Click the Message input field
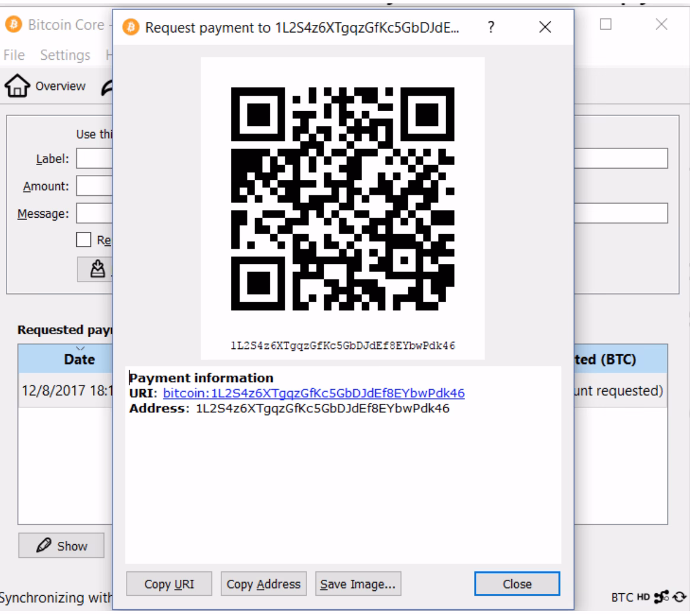Image resolution: width=690 pixels, height=614 pixels. point(94,214)
